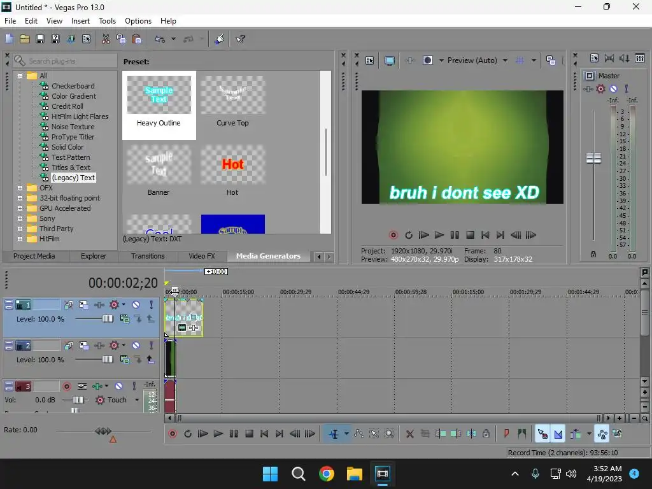
Task: Arm audio track 3 for record
Action: [66, 386]
